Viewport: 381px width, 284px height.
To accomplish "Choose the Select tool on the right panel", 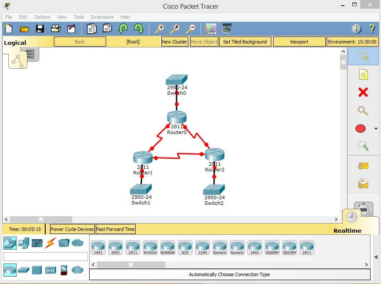I will pyautogui.click(x=363, y=57).
